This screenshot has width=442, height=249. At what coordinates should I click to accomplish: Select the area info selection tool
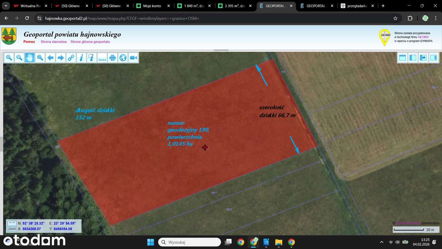[92, 58]
